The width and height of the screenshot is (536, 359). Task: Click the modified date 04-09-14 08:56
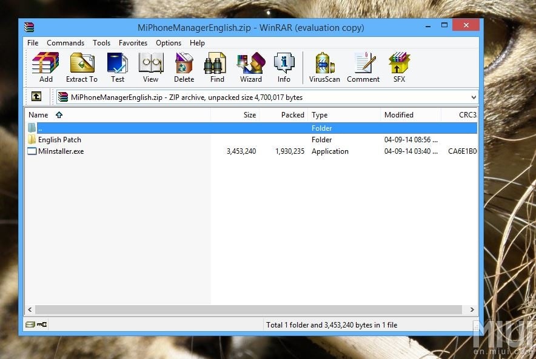click(x=411, y=140)
